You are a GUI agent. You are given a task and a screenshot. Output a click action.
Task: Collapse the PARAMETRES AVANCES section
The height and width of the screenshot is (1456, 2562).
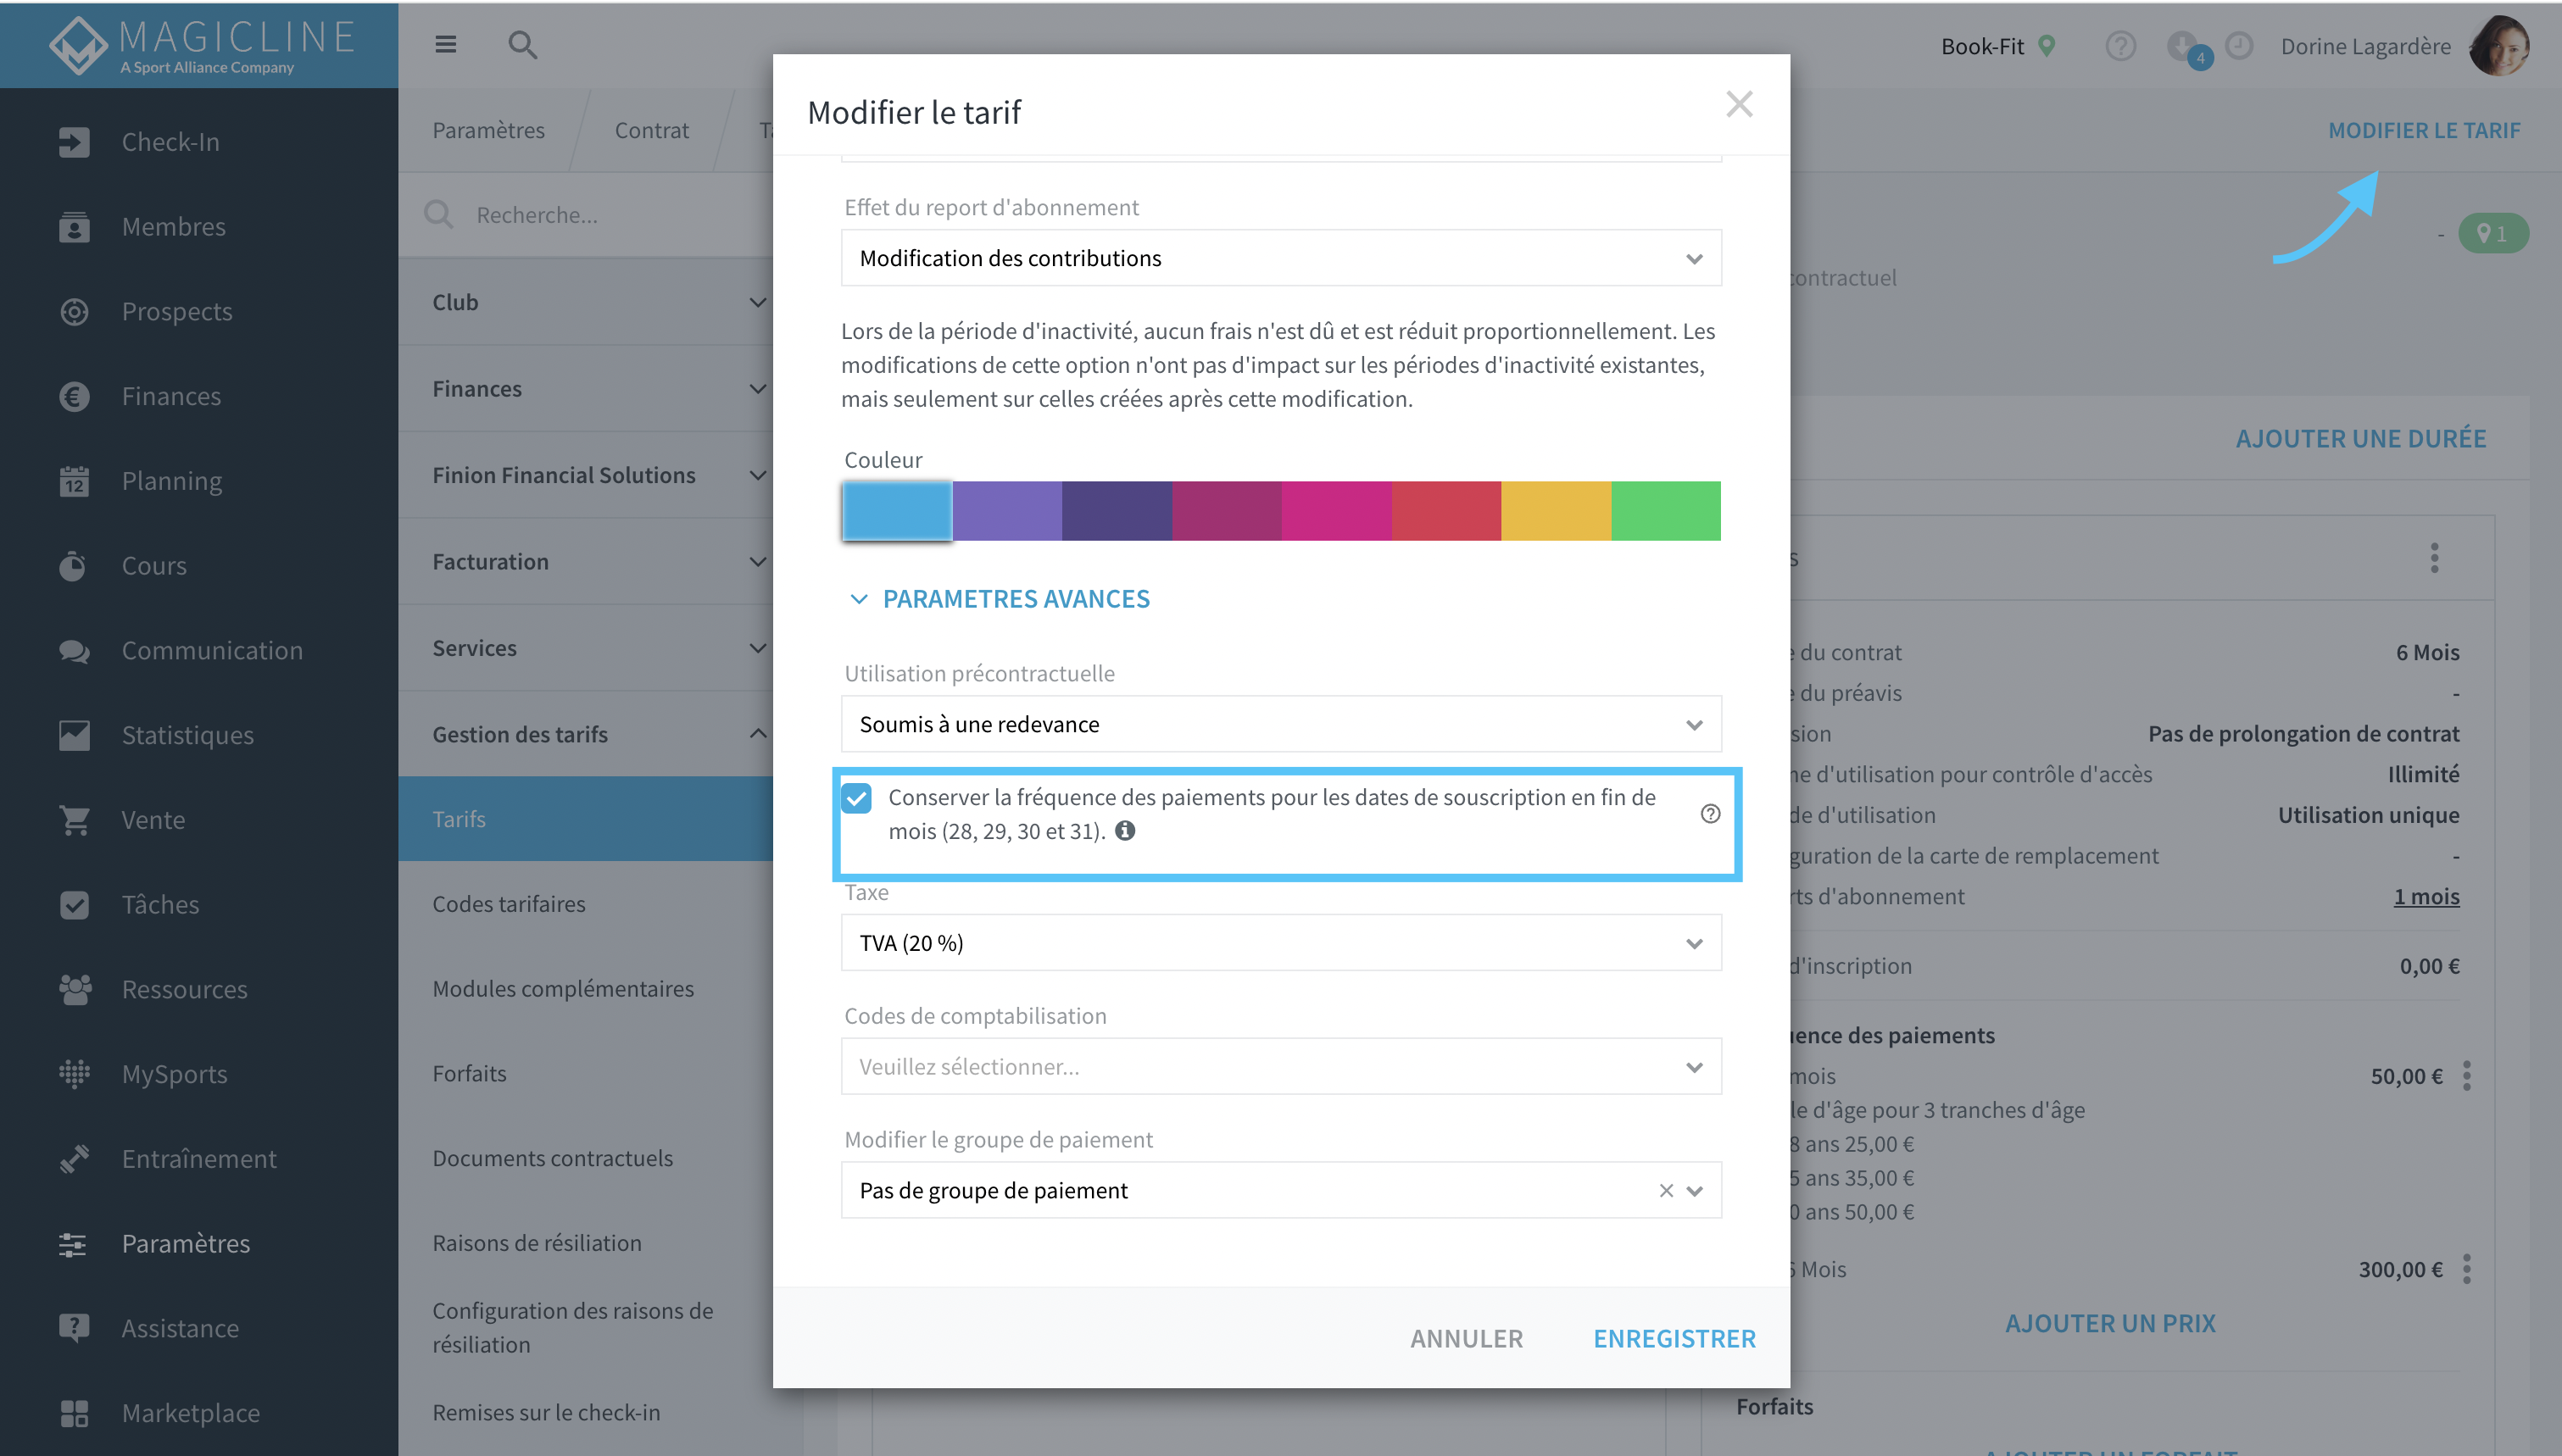tap(1000, 599)
